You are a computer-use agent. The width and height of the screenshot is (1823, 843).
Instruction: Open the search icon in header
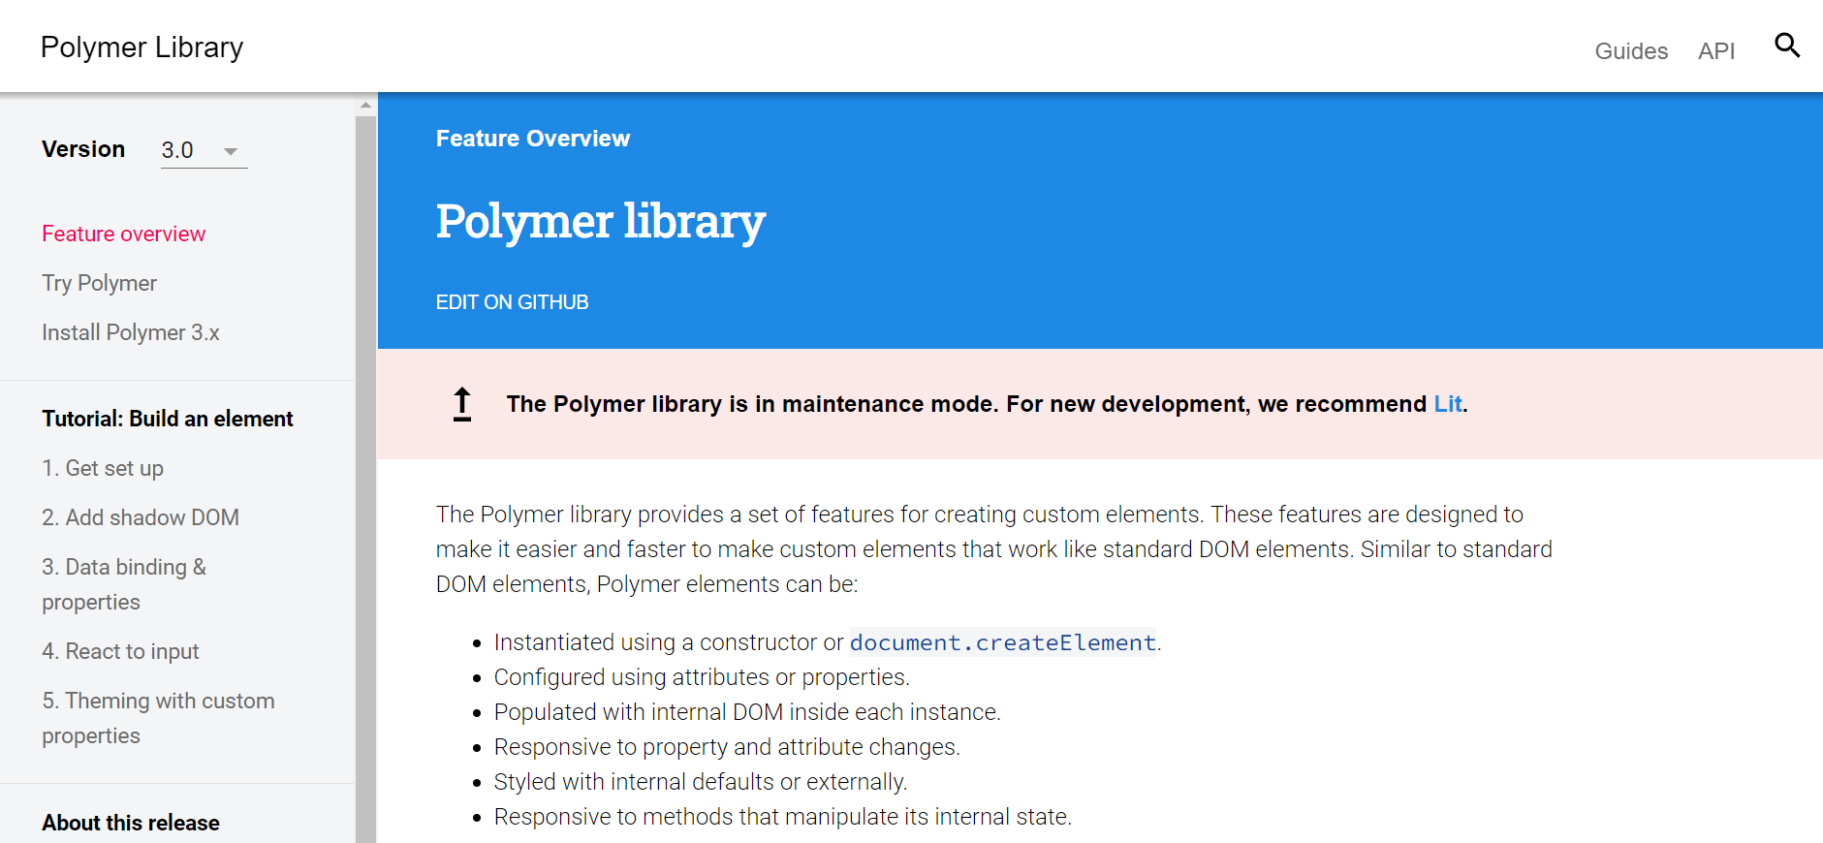[1787, 46]
